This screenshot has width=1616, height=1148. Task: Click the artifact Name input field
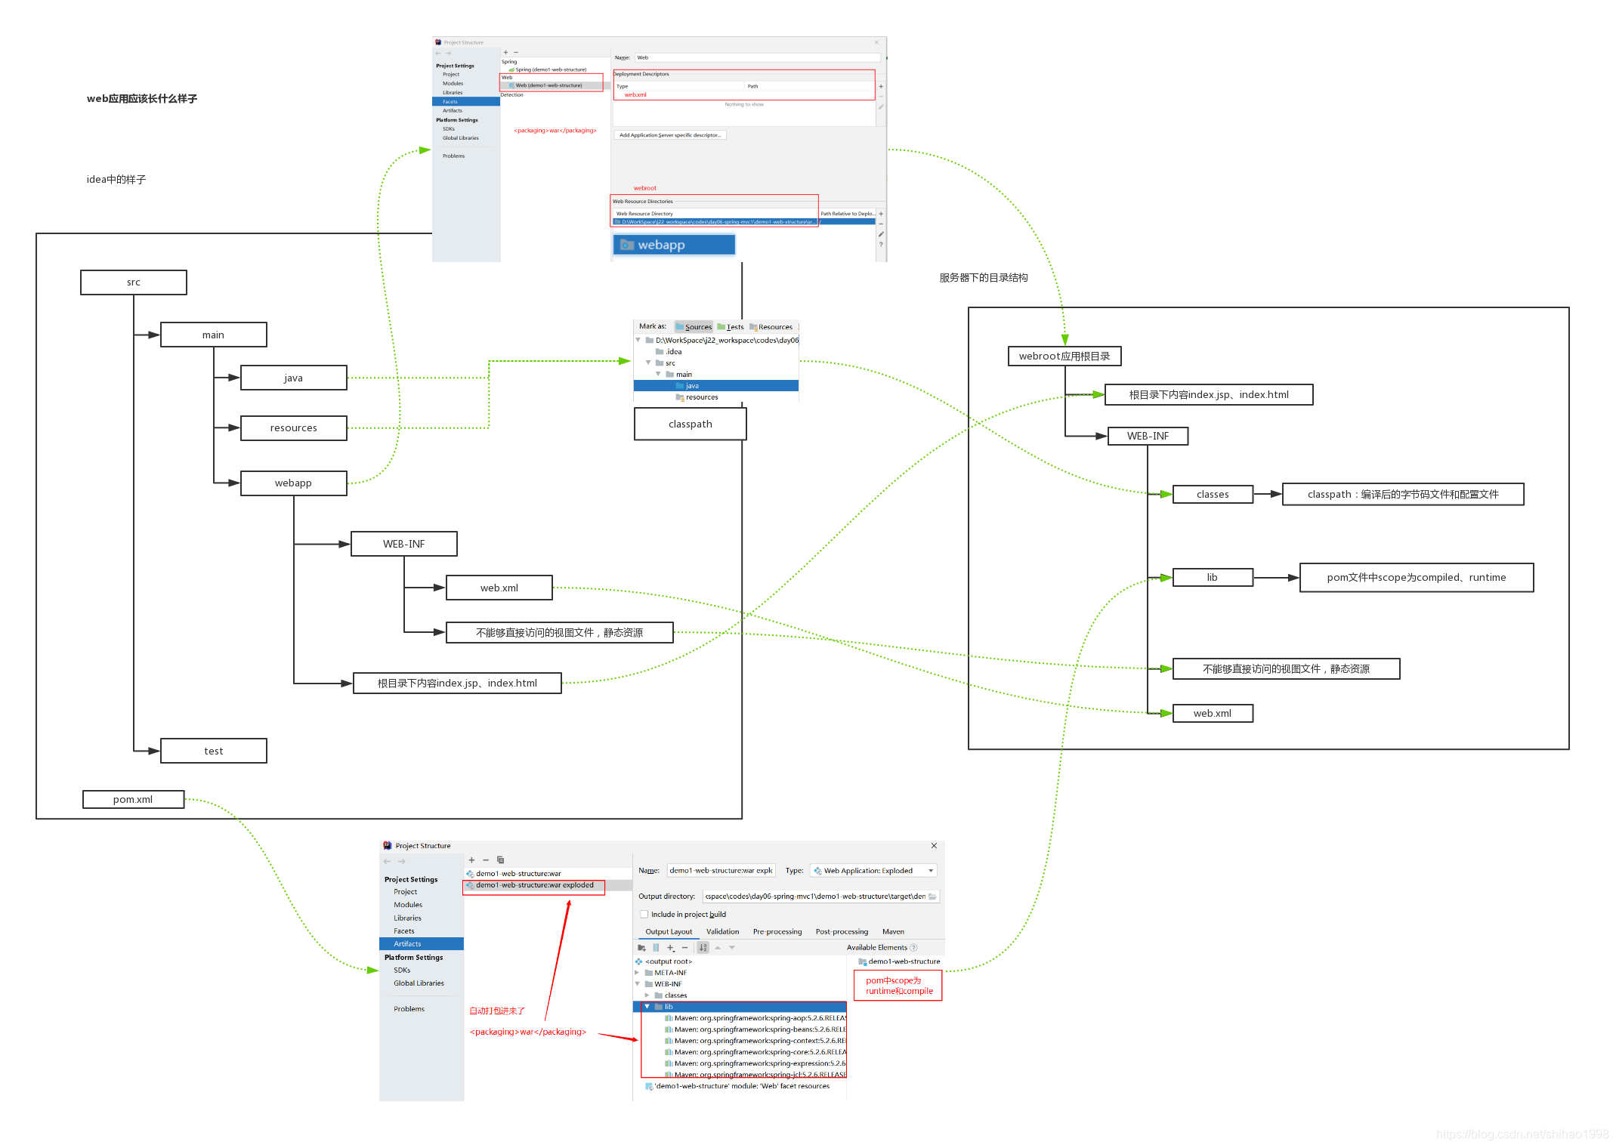[720, 871]
